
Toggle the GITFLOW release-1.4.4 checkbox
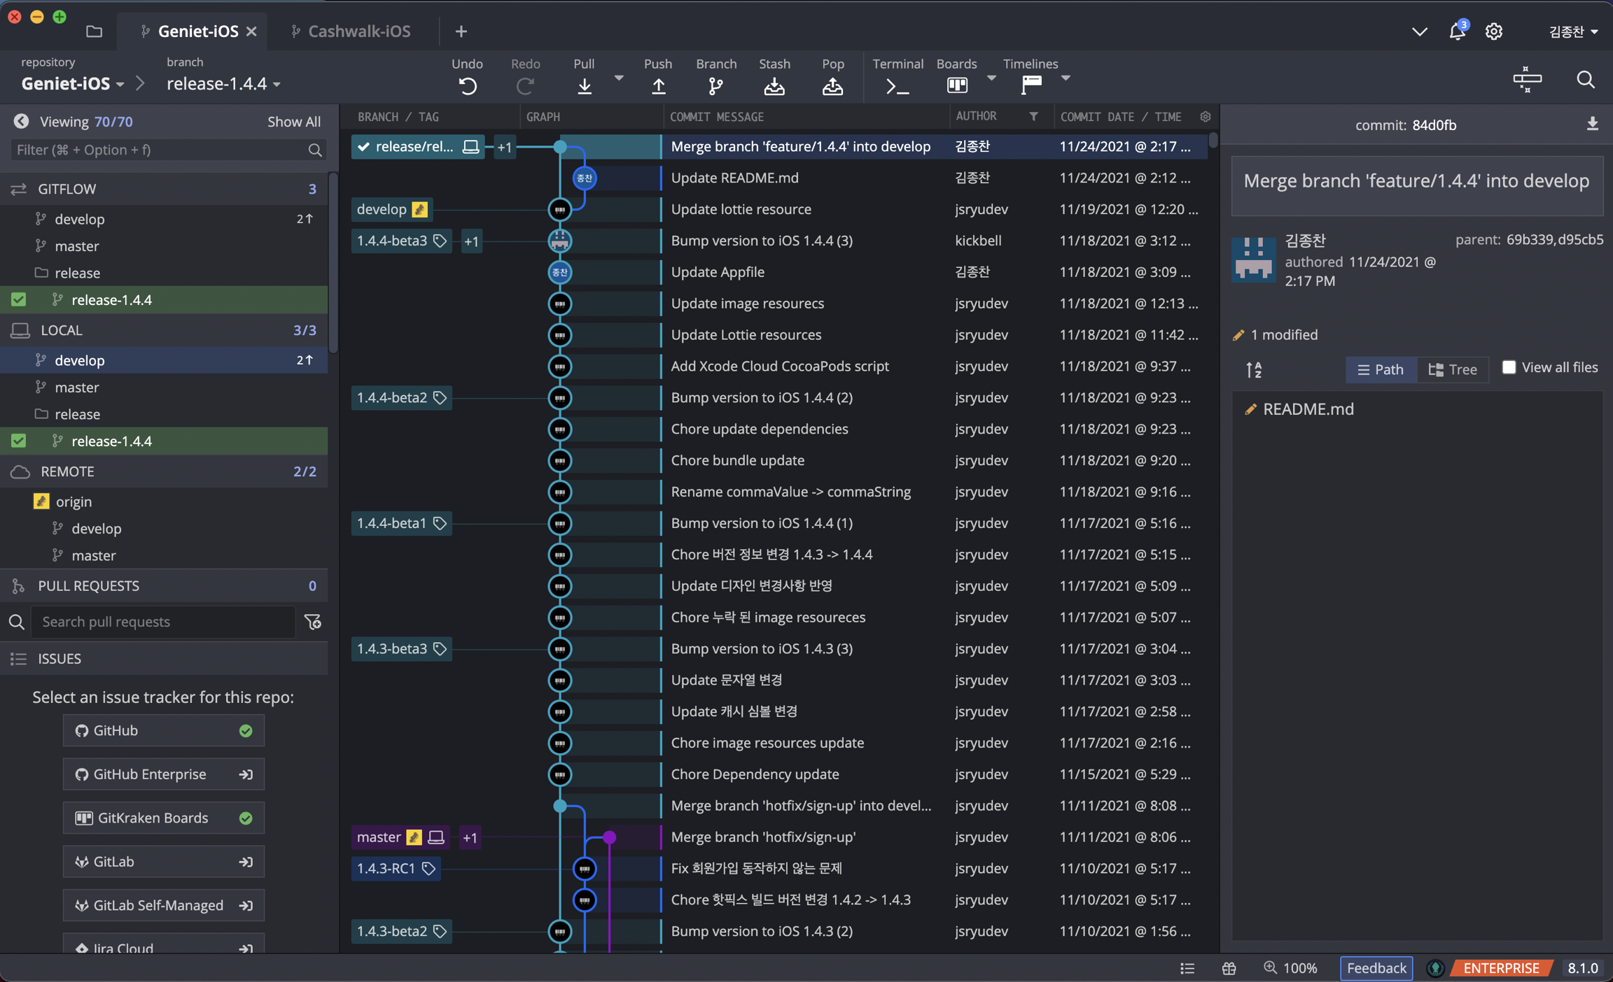(x=19, y=299)
